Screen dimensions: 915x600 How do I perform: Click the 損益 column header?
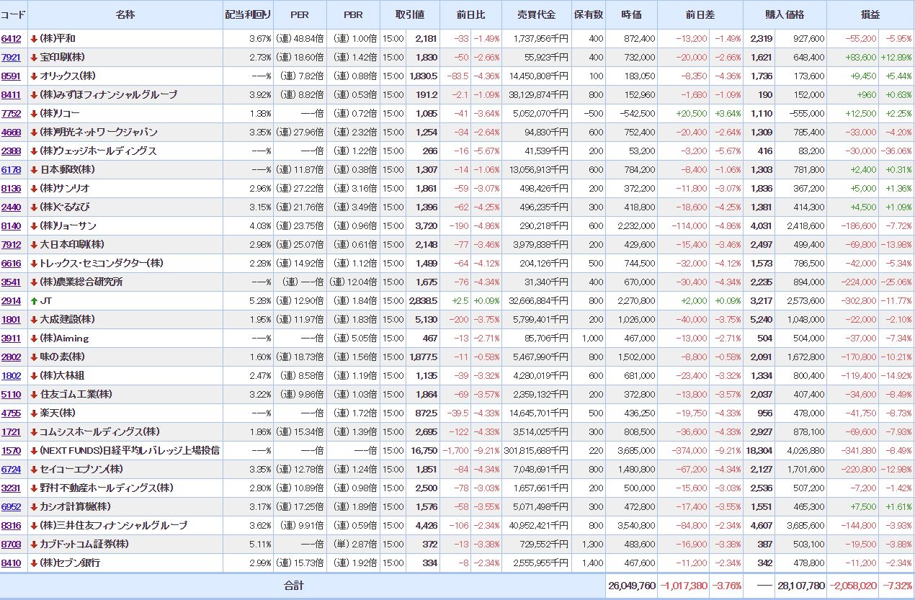(870, 14)
